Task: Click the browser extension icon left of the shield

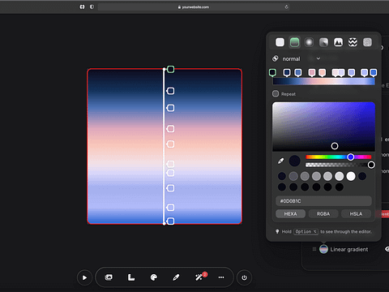Action: tap(82, 7)
